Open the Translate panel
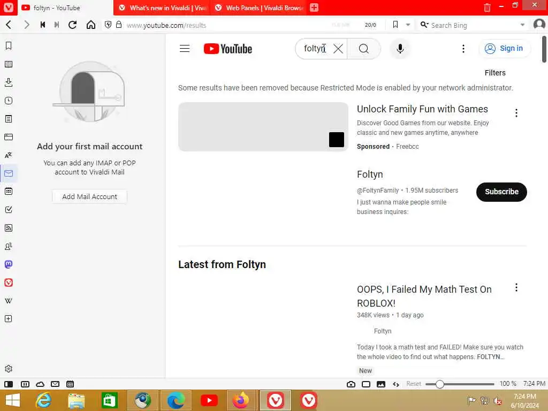The image size is (548, 411). pyautogui.click(x=9, y=155)
